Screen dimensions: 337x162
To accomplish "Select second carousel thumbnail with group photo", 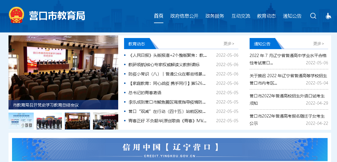I will click(49, 121).
